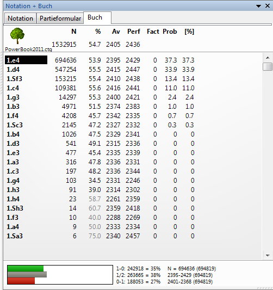Click the PowerBook2011 tree icon
The height and width of the screenshot is (290, 273).
(x=17, y=36)
